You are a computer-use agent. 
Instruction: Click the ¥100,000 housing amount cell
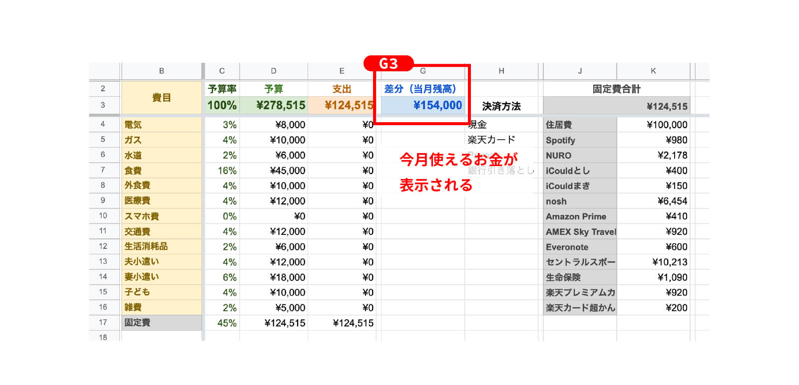(x=654, y=125)
